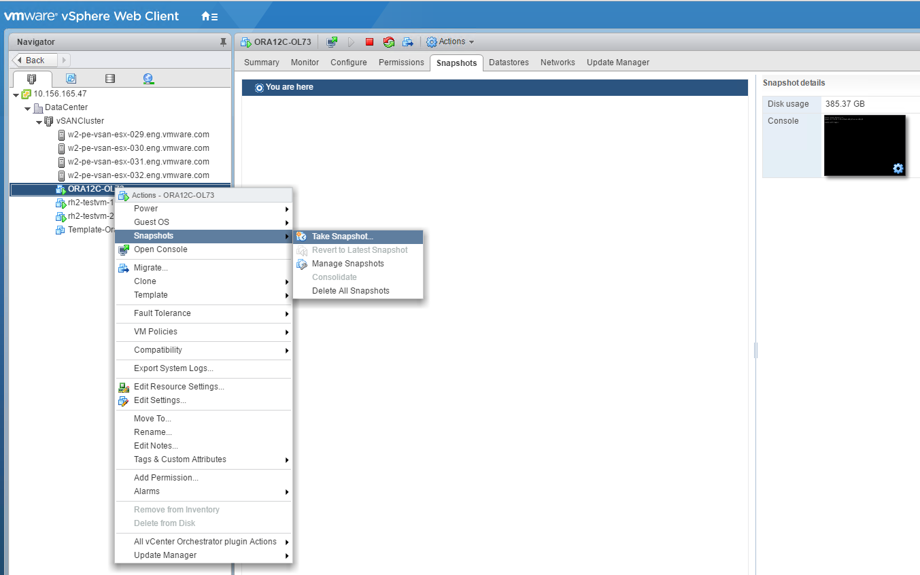Select the VMs and Templates navigator tab

click(71, 79)
